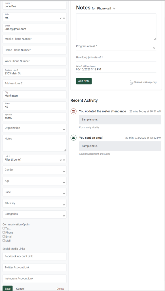Cancel editing the contact
Viewport: 165px width, 291px height.
click(20, 289)
